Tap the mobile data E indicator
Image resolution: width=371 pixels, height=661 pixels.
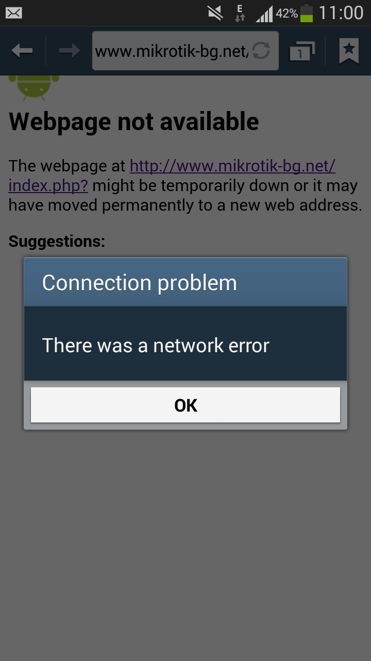tap(240, 13)
